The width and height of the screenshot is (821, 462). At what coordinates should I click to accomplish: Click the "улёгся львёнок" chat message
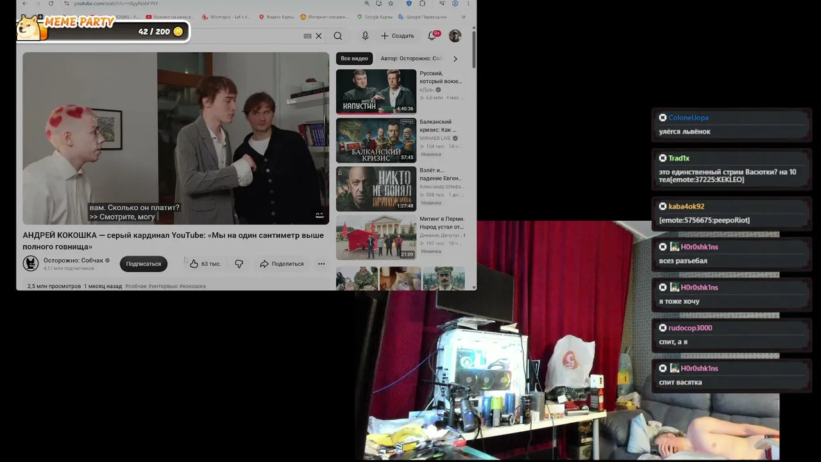pyautogui.click(x=684, y=132)
